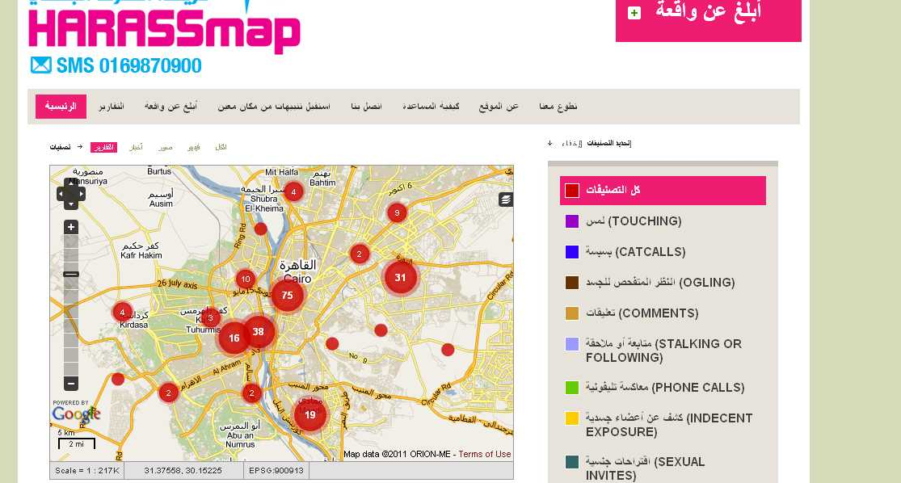
Task: Select the أخبار filter above the map
Action: [137, 147]
